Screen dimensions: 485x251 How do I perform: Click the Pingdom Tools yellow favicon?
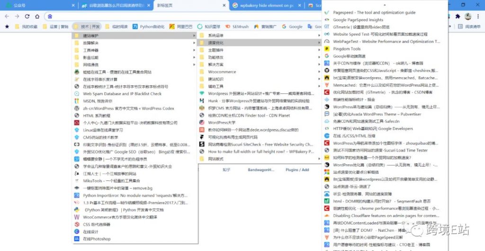click(327, 49)
